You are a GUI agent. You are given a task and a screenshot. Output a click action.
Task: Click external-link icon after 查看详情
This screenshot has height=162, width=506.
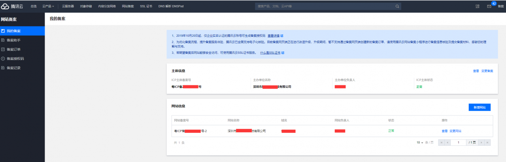pyautogui.click(x=282, y=36)
